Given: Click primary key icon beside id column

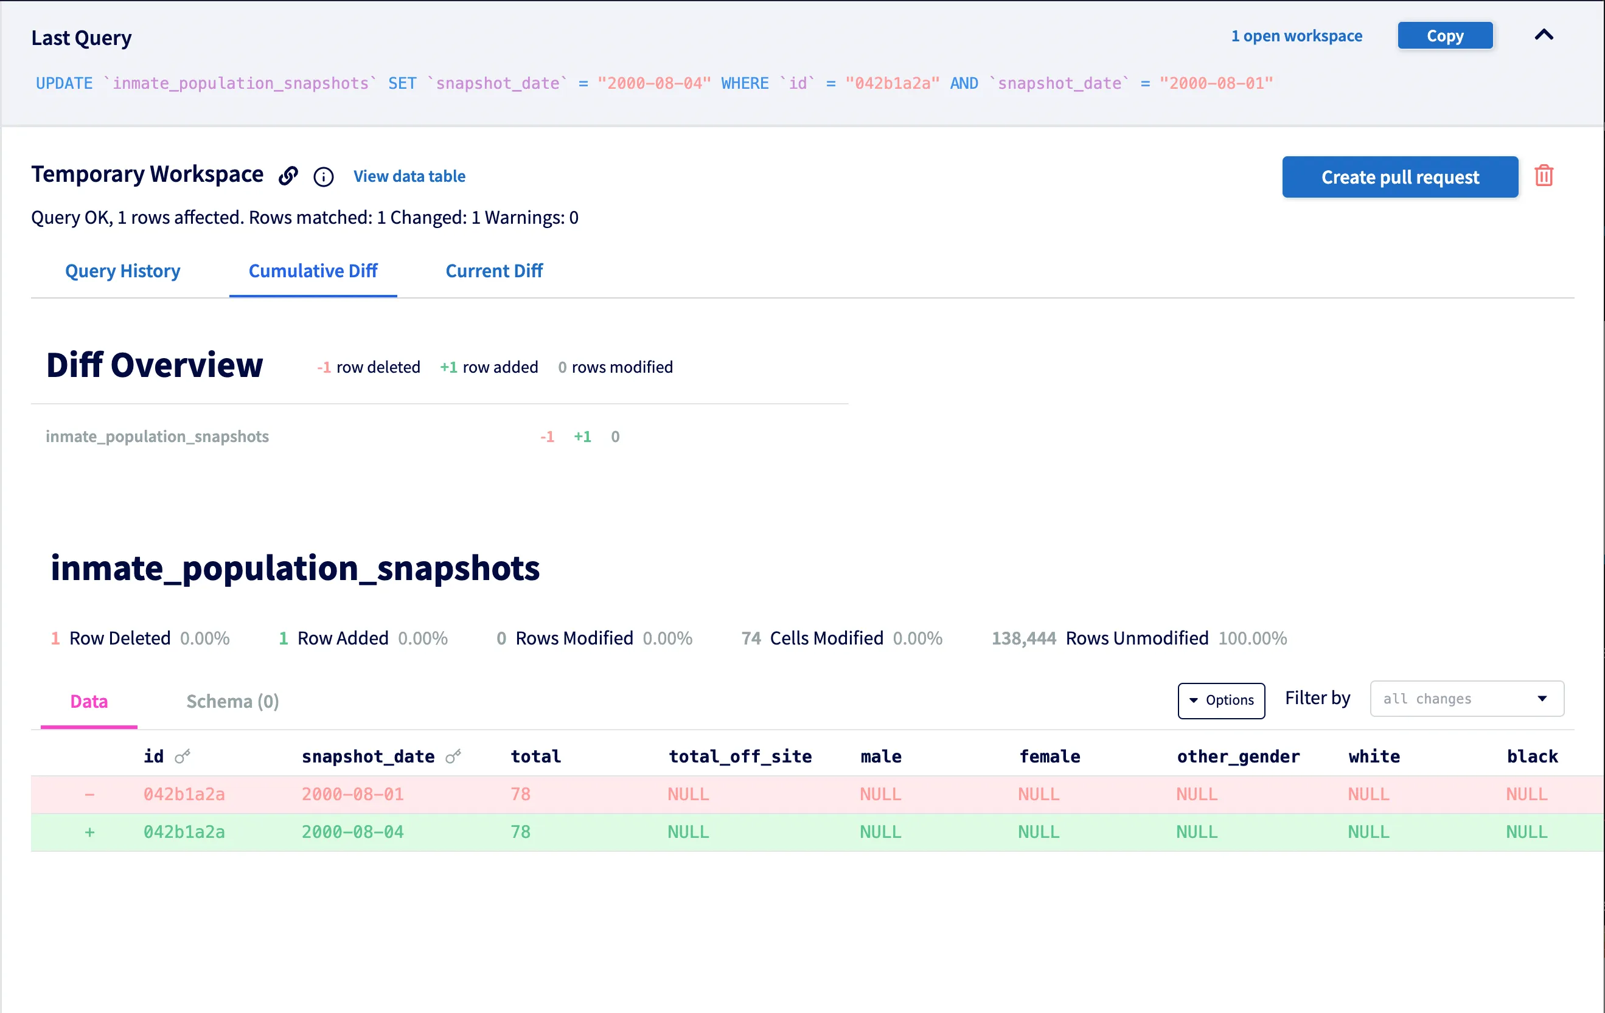Looking at the screenshot, I should (x=183, y=756).
